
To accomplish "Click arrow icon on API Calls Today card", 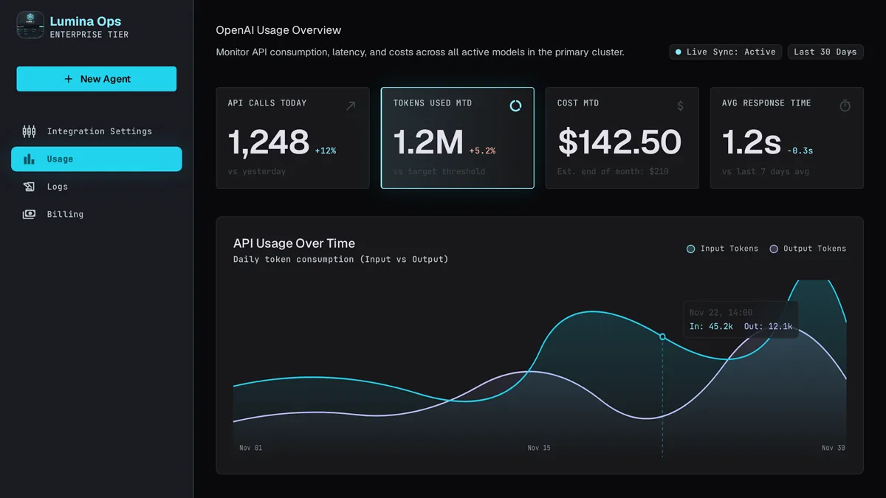I will [351, 106].
